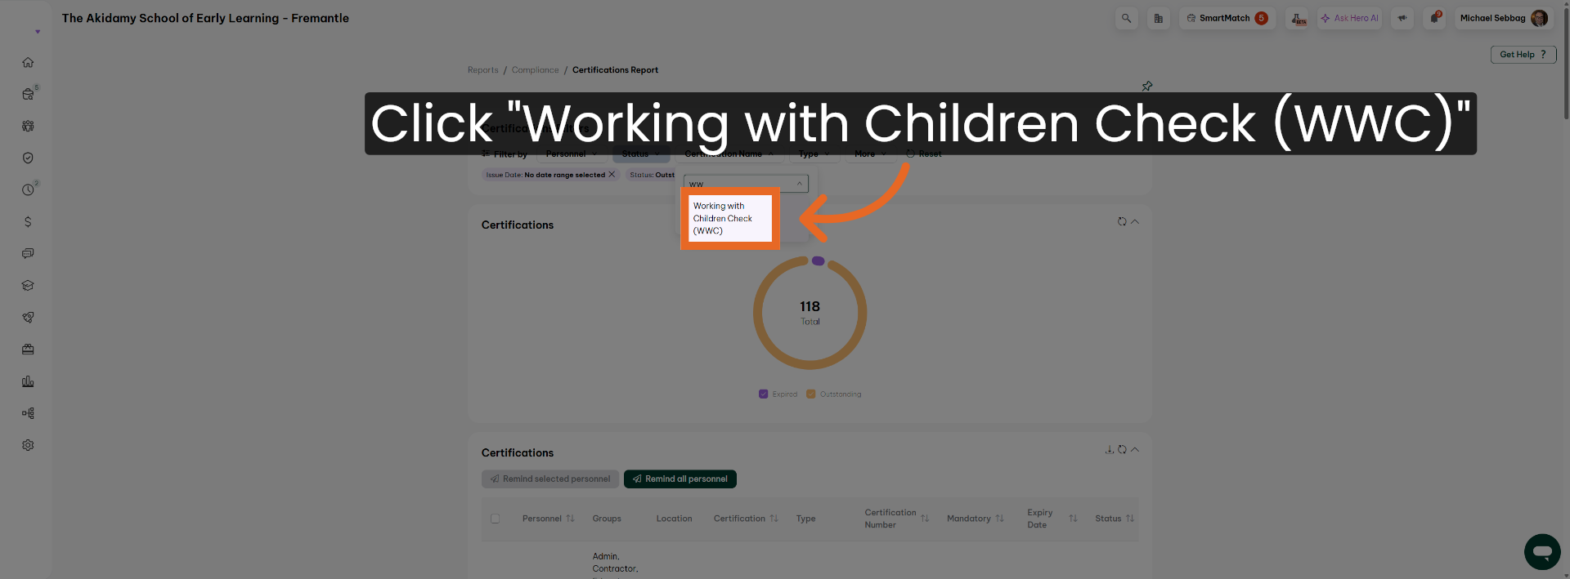Open the chat support bubble
The height and width of the screenshot is (579, 1570).
pyautogui.click(x=1542, y=552)
